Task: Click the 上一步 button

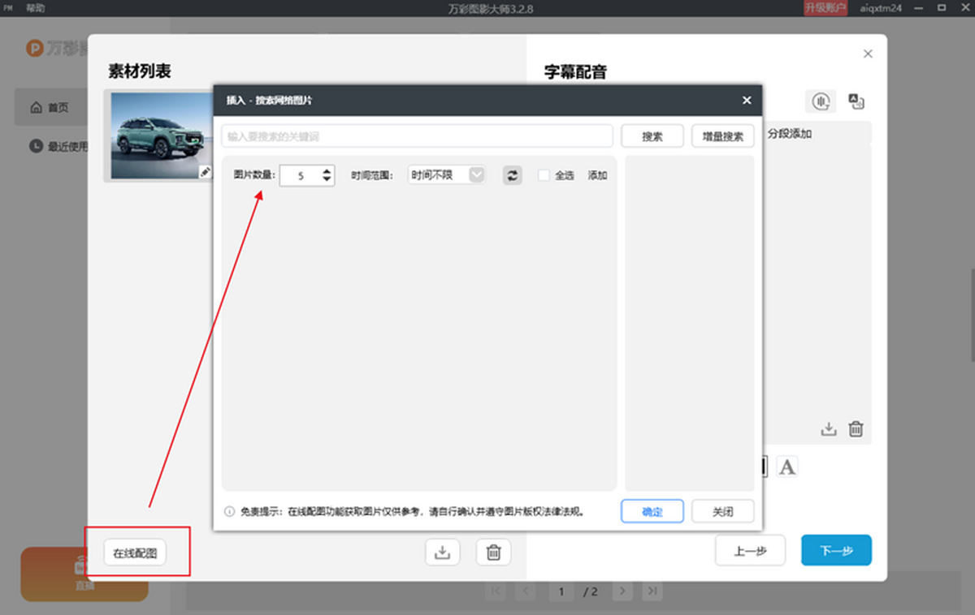Action: [x=750, y=551]
